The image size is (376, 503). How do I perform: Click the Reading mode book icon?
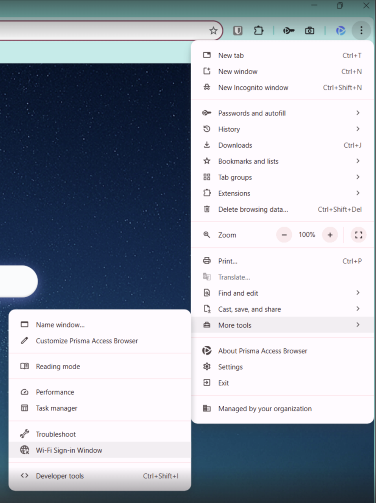point(24,366)
